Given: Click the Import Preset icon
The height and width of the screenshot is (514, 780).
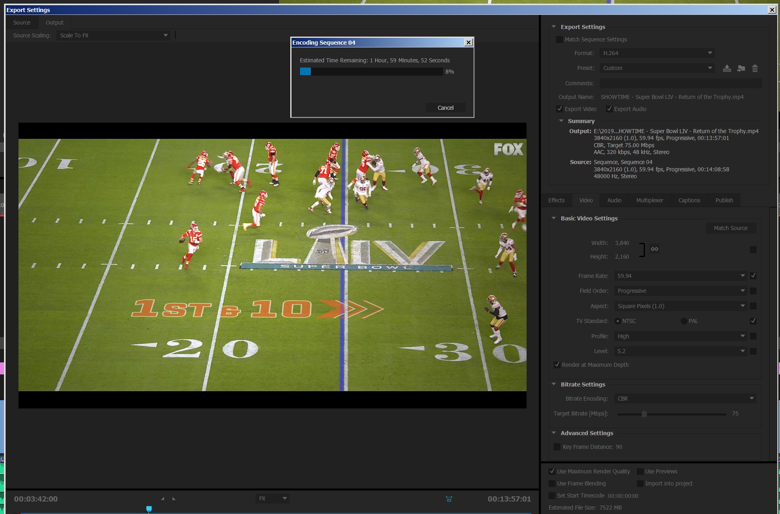Looking at the screenshot, I should pos(741,68).
